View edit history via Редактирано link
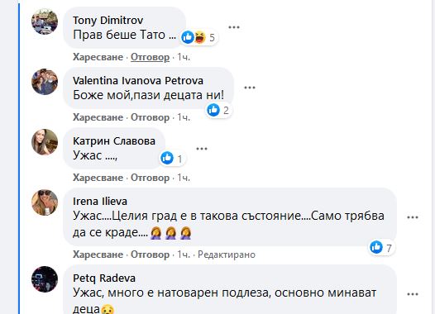This screenshot has height=314, width=435. 227,255
